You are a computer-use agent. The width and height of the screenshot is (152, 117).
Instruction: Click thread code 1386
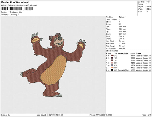pos(133,58)
